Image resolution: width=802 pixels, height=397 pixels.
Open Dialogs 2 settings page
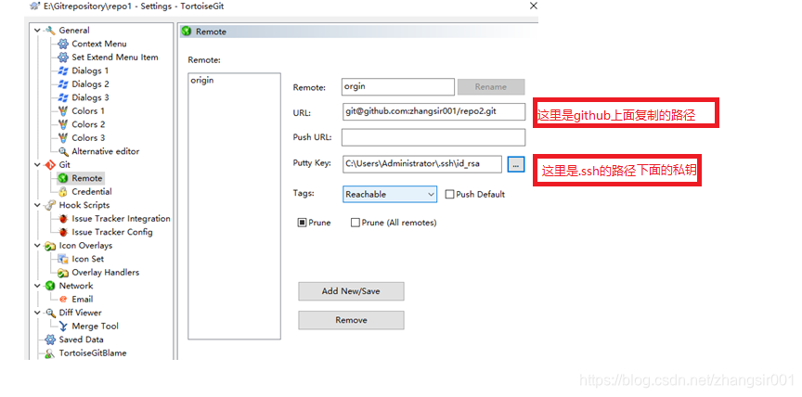coord(90,83)
